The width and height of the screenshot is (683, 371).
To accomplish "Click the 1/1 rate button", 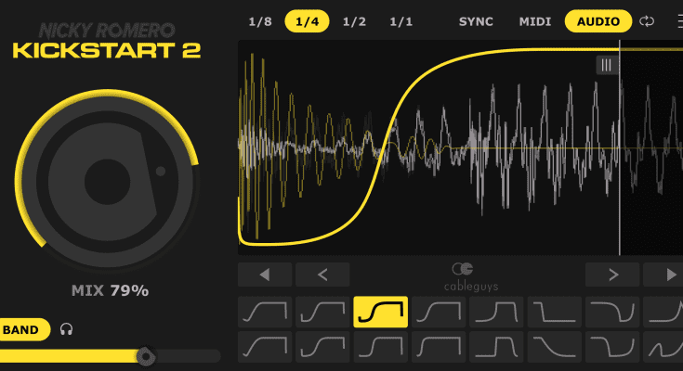I will [401, 20].
